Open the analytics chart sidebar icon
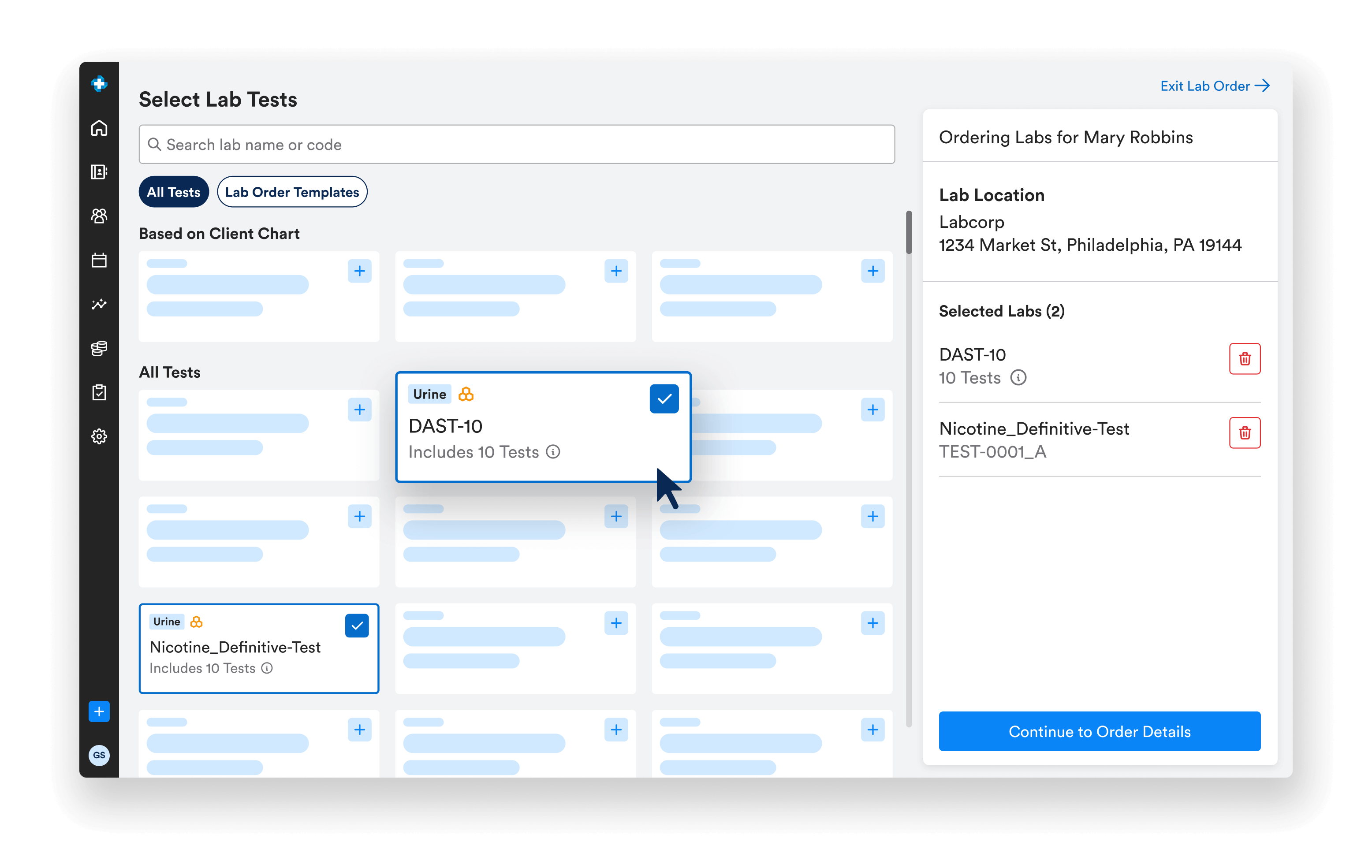Image resolution: width=1372 pixels, height=849 pixels. pyautogui.click(x=99, y=304)
